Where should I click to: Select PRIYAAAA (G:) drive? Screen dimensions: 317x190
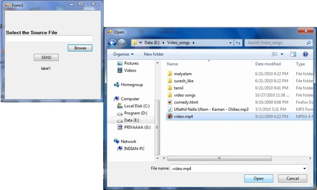click(x=137, y=127)
